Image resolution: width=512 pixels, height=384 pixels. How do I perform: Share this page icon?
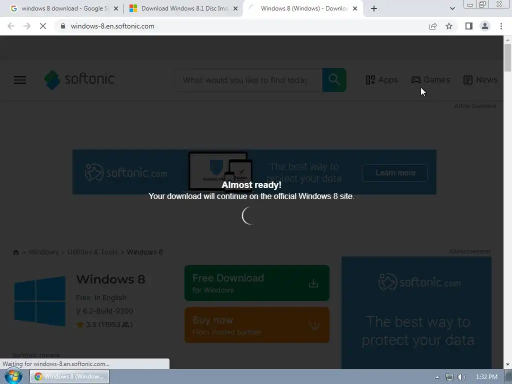point(433,26)
